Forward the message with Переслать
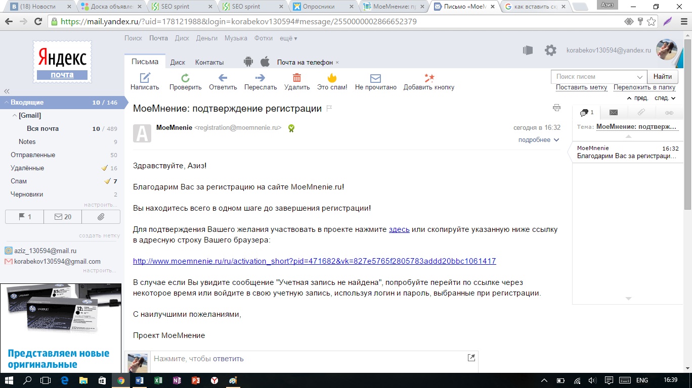The height and width of the screenshot is (388, 692). point(261,78)
